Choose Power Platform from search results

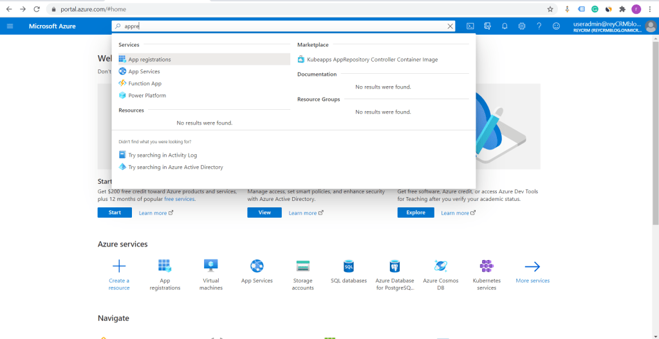tap(147, 96)
